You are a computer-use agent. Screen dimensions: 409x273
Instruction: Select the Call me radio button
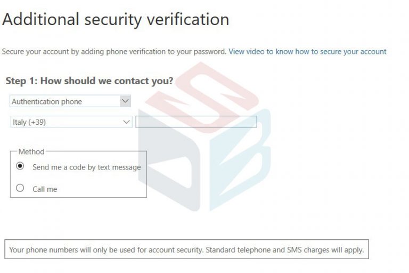20,188
